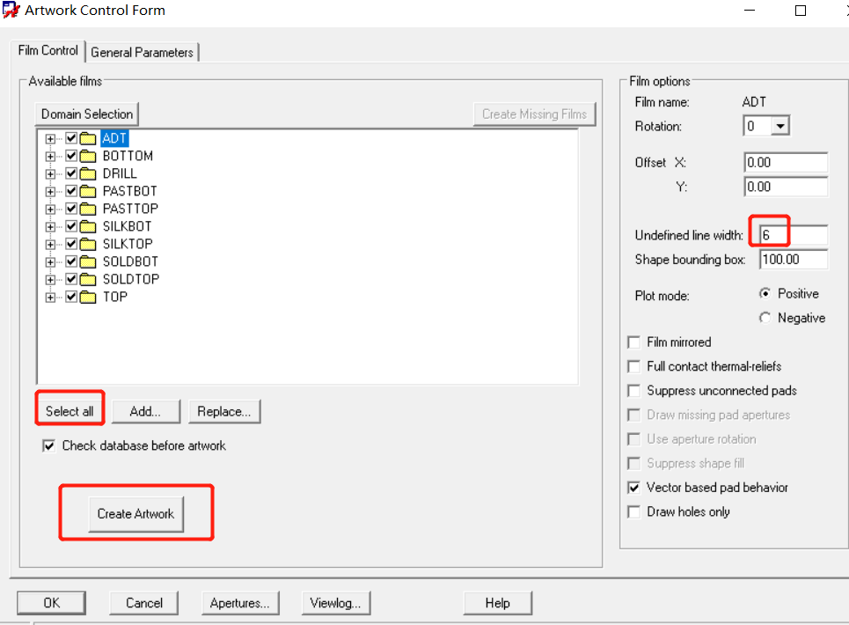The image size is (849, 625).
Task: Expand the DRILL film tree node
Action: click(x=50, y=174)
